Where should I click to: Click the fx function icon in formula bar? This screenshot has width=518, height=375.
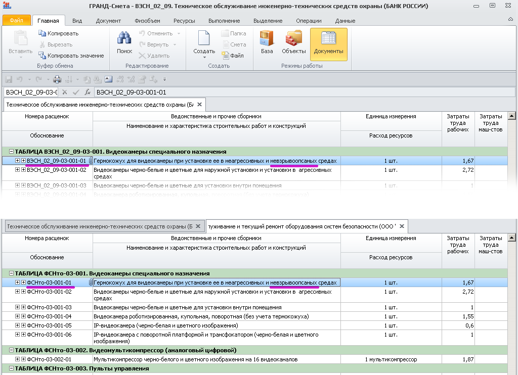(x=88, y=92)
